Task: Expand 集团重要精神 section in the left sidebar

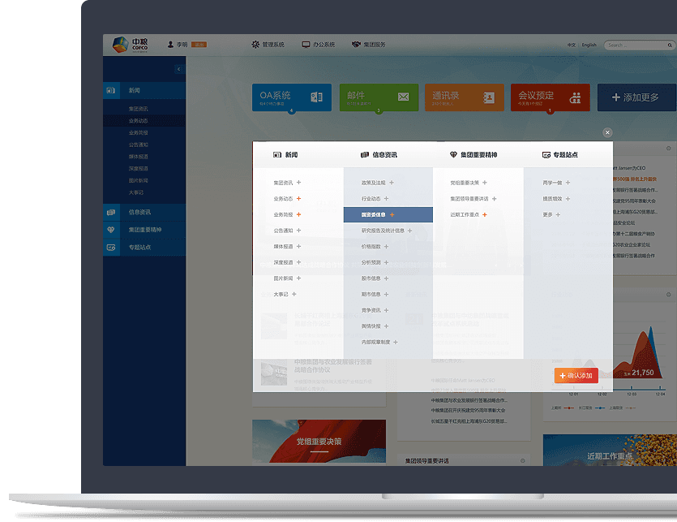Action: click(143, 230)
